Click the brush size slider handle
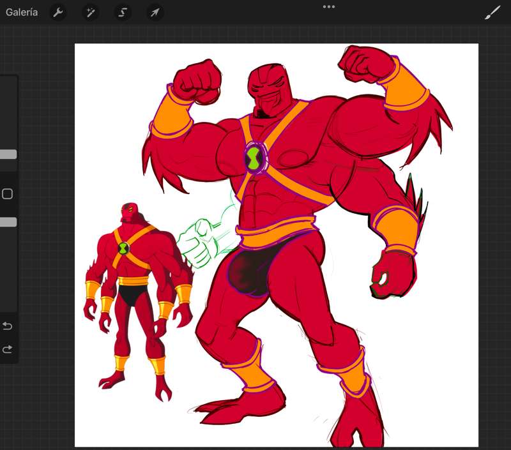 tap(8, 154)
